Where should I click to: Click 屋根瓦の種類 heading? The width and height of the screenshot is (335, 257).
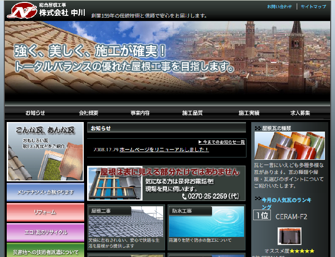(x=277, y=128)
